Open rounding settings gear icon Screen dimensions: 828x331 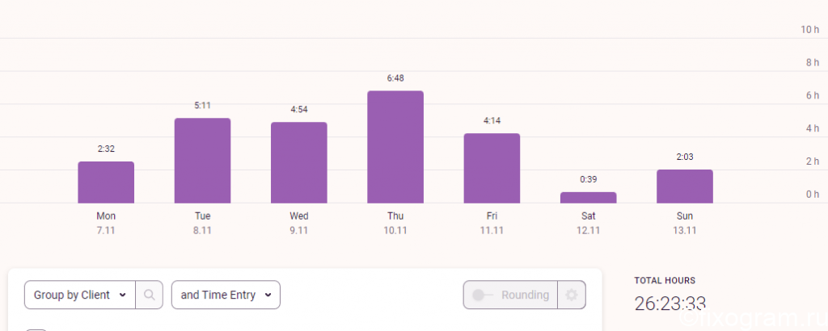[572, 295]
